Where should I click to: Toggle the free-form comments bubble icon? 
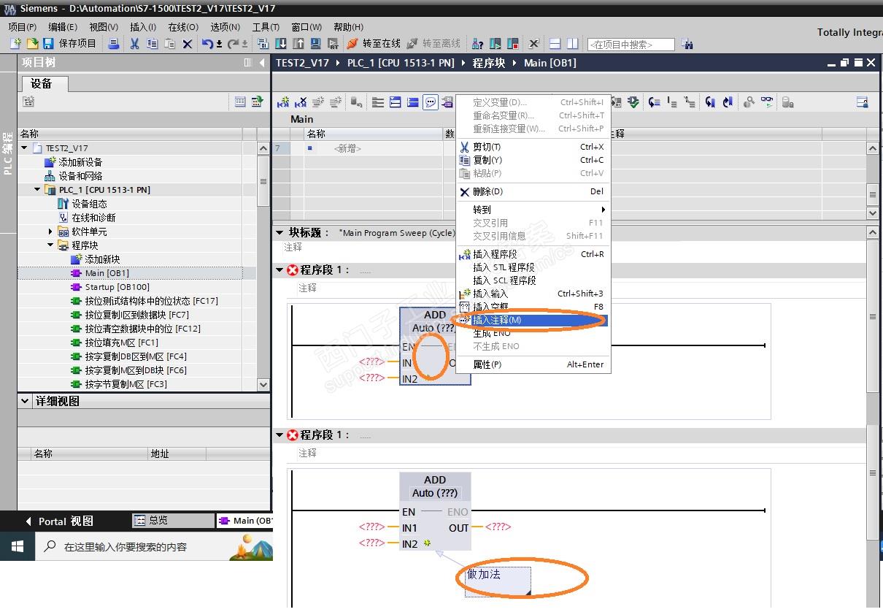click(431, 103)
